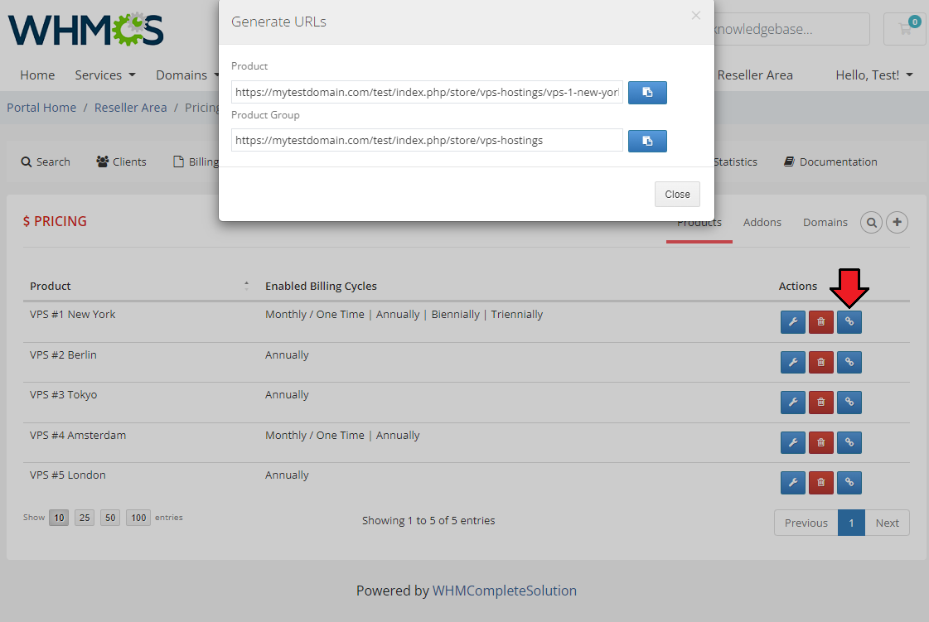
Task: Open the Reseller Area menu item
Action: pyautogui.click(x=755, y=75)
